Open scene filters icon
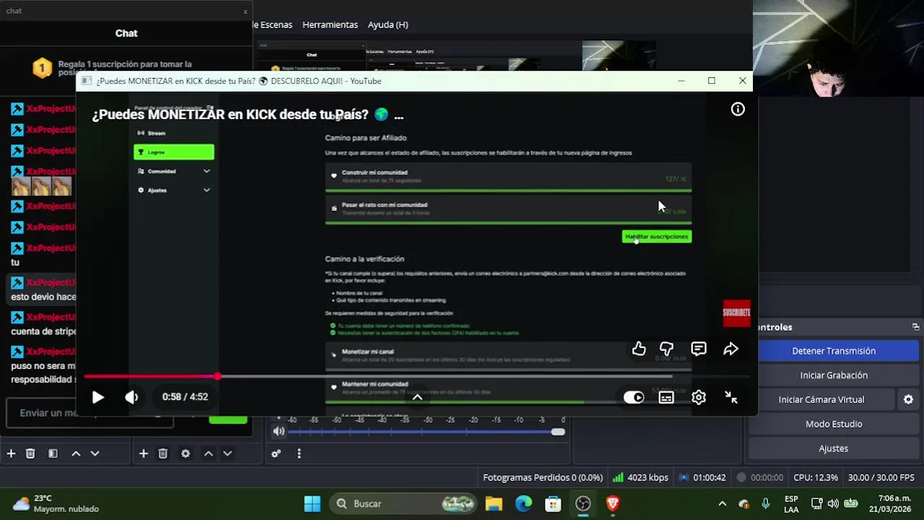Viewport: 924px width, 520px height. (53, 454)
